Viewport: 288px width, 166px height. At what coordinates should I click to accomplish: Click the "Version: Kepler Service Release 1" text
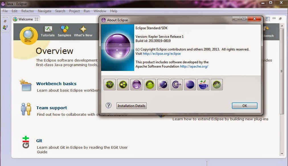[160, 36]
